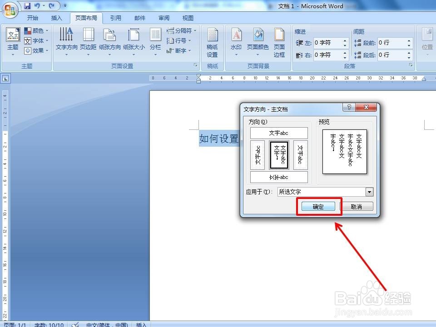
Task: Toggle Insert (插入) mode in status bar
Action: point(141,324)
